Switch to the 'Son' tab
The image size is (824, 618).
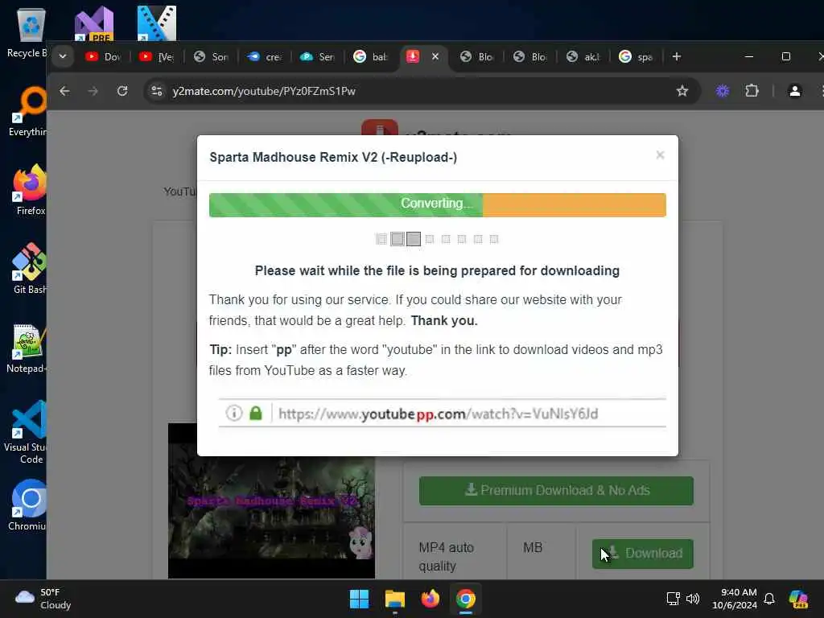(x=211, y=57)
